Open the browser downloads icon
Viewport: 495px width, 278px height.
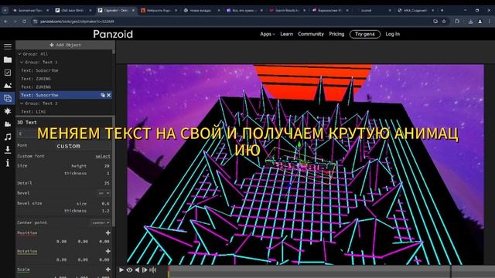471,22
